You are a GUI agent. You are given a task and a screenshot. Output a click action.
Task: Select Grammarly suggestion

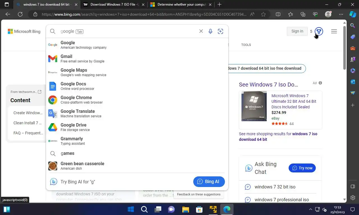137,141
